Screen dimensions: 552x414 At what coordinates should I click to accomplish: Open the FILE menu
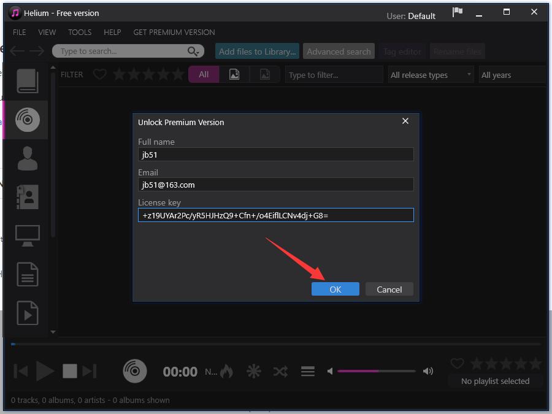20,32
